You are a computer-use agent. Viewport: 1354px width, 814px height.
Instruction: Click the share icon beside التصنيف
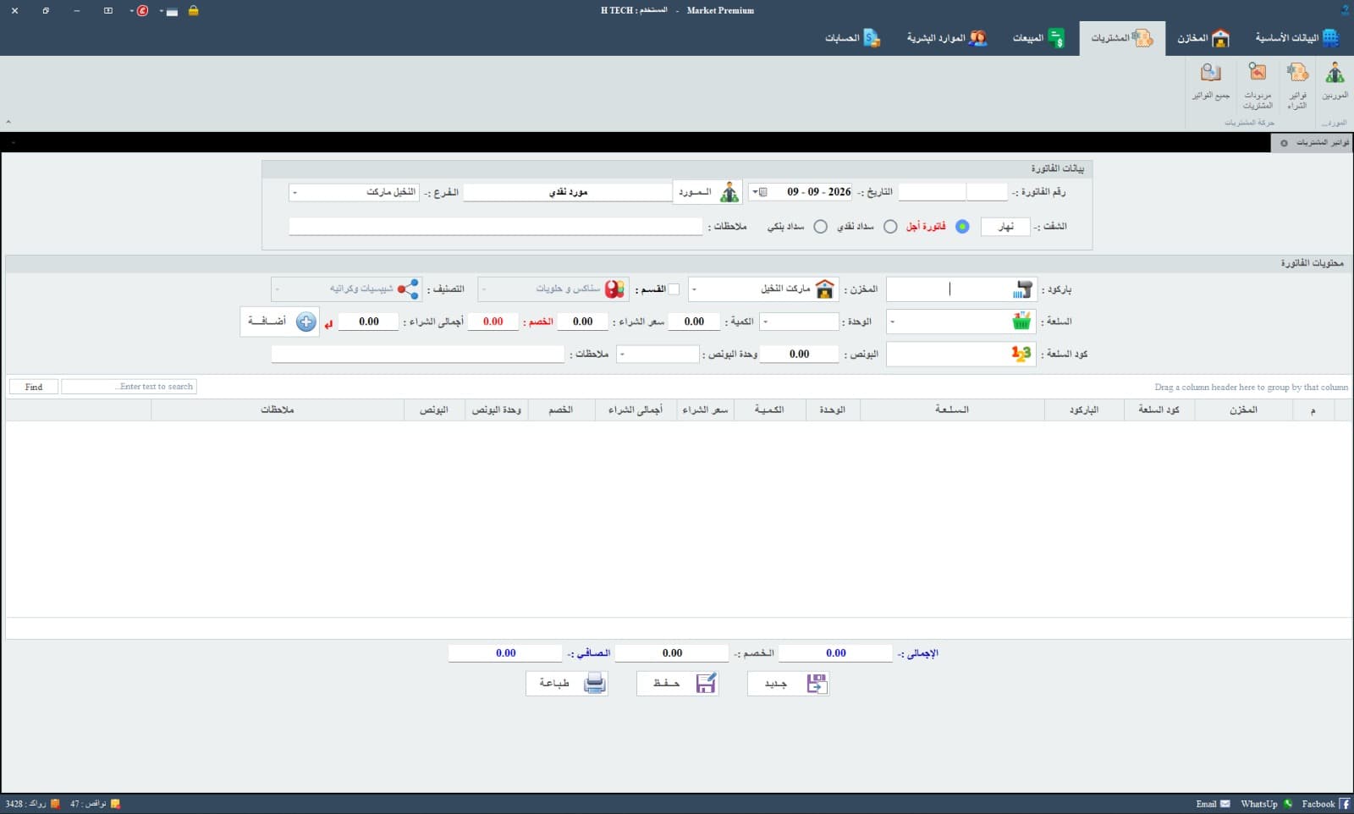408,289
